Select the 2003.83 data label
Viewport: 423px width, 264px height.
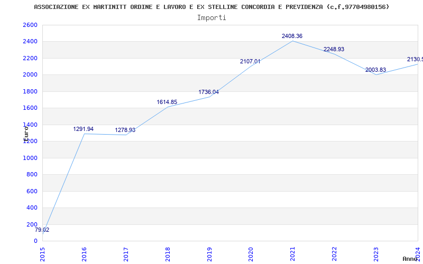pos(375,70)
